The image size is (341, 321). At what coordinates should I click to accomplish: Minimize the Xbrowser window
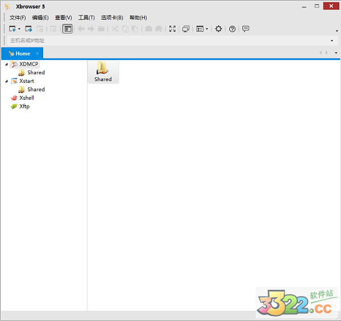(x=304, y=6)
